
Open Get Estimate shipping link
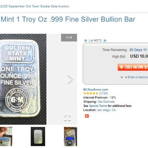(106, 102)
